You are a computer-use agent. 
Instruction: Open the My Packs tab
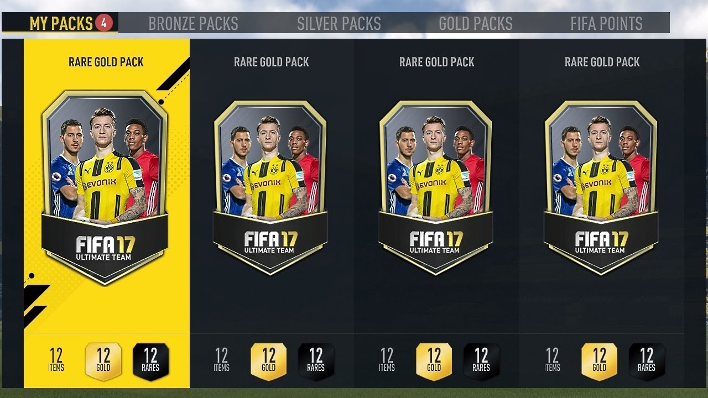pyautogui.click(x=60, y=23)
